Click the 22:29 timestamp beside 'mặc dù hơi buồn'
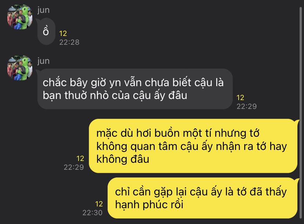Image resolution: width=304 pixels, height=224 pixels. pyautogui.click(x=74, y=167)
